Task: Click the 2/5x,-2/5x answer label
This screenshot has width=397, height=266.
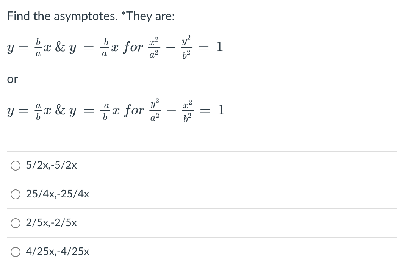Action: tap(51, 223)
